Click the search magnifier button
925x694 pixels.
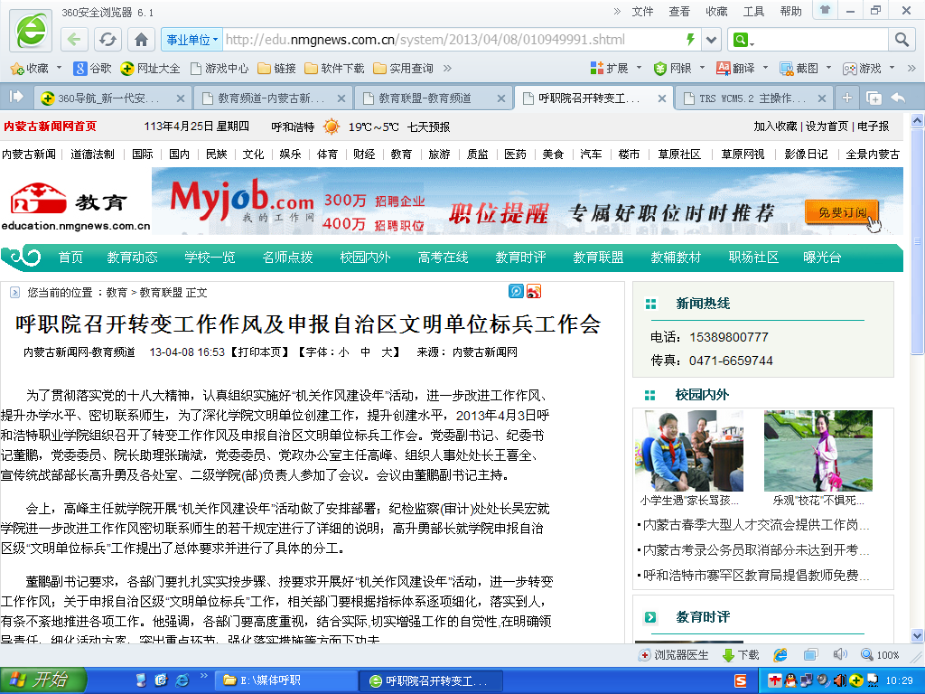point(901,40)
